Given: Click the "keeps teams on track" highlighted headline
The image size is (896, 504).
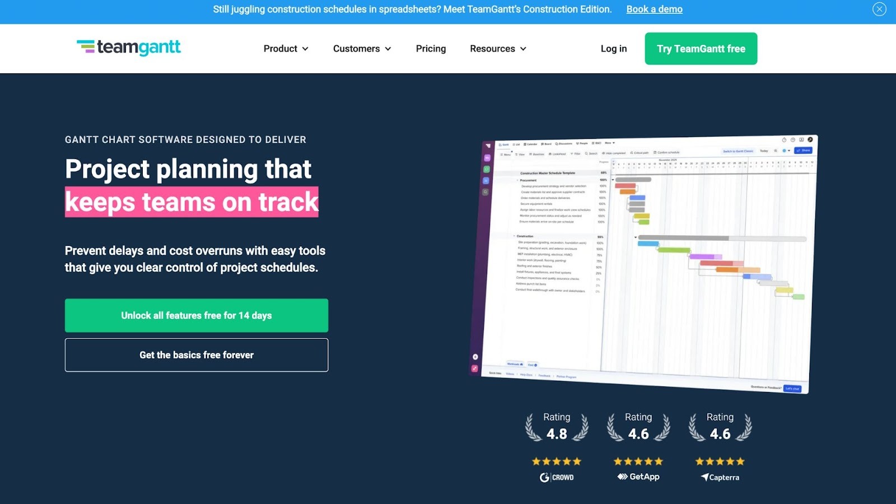Looking at the screenshot, I should point(192,202).
